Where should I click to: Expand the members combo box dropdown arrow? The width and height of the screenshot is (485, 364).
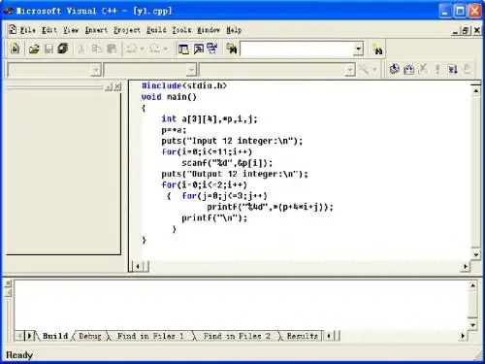coord(349,70)
